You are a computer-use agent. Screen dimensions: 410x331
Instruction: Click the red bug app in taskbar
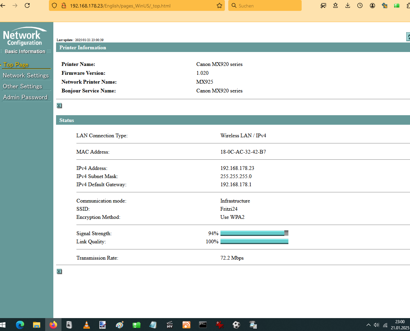[x=220, y=325]
